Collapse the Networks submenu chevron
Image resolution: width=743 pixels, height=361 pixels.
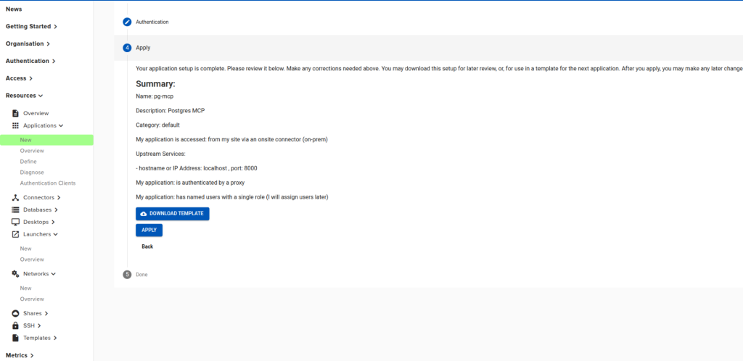pos(53,274)
